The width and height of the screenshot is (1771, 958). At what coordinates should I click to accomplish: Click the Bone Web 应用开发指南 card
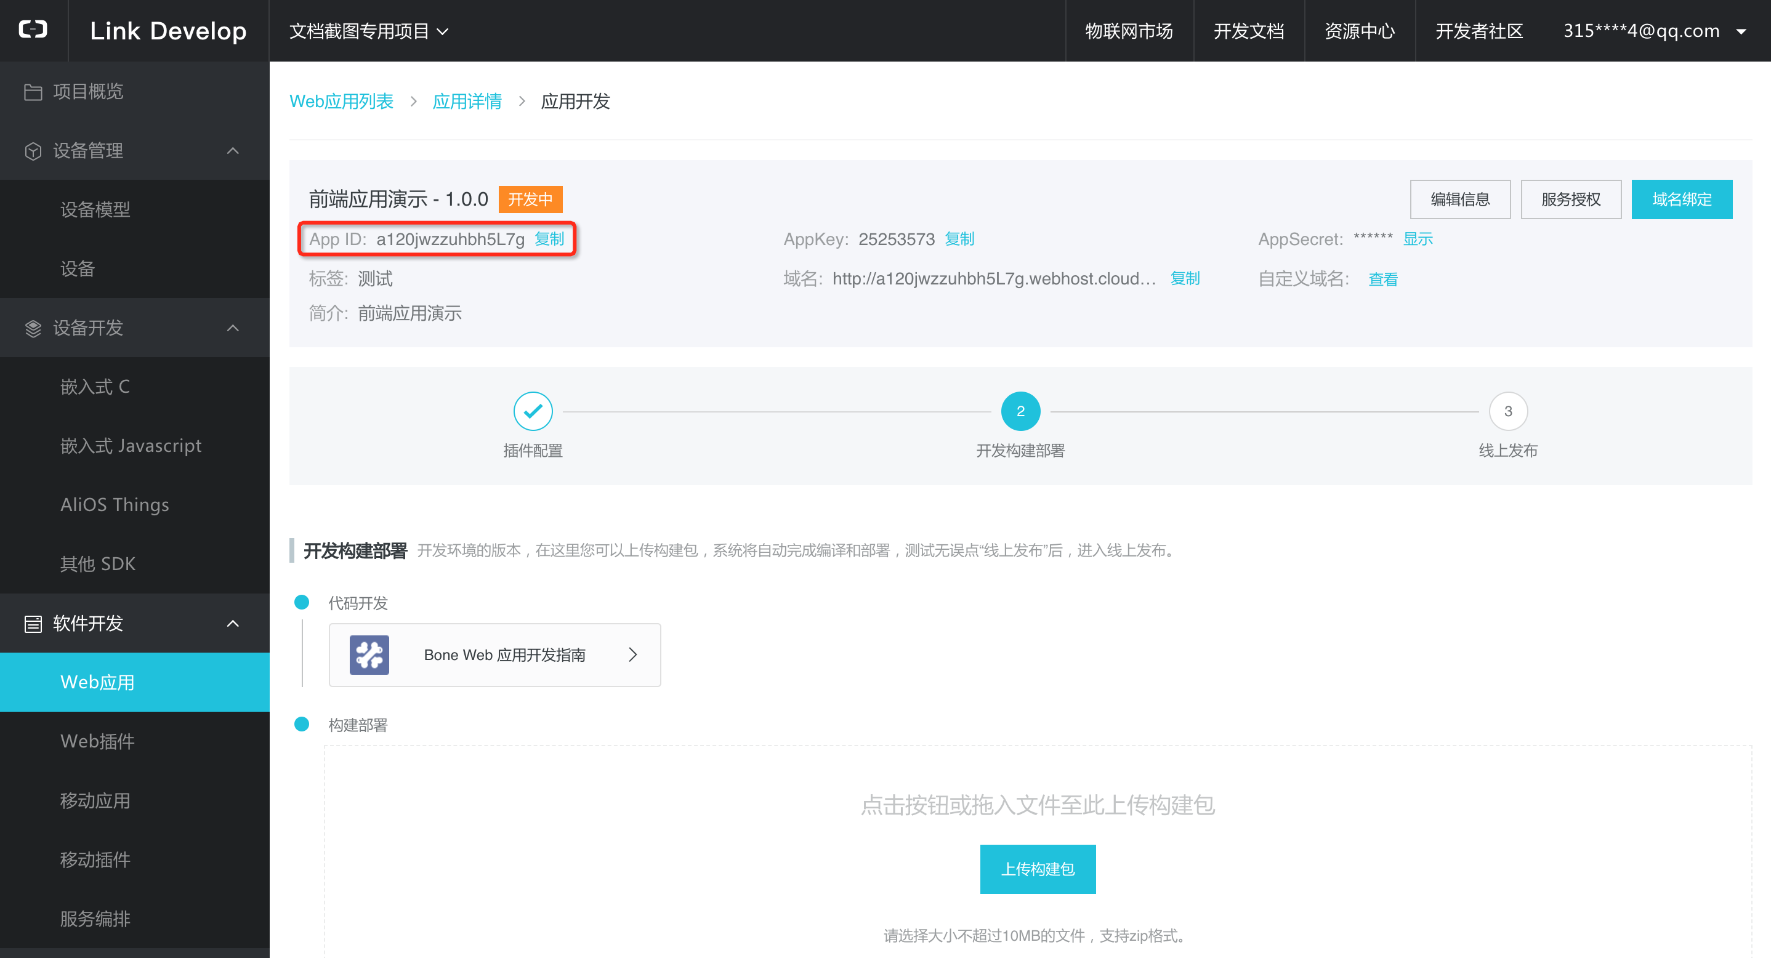pos(494,655)
